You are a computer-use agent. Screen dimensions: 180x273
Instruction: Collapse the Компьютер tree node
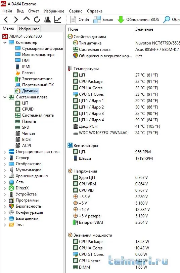tap(5, 42)
